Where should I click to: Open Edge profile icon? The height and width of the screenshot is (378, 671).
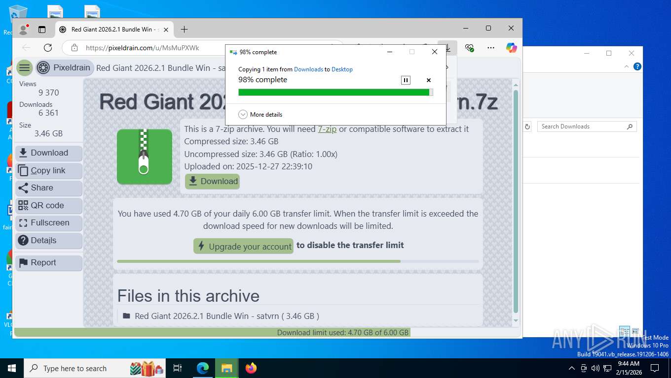point(23,30)
